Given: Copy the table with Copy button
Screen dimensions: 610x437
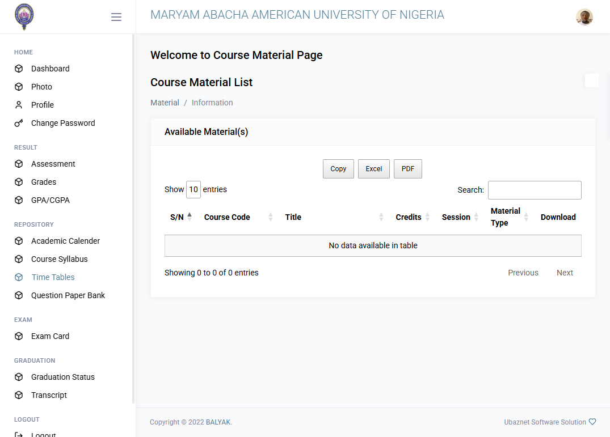Looking at the screenshot, I should tap(338, 169).
